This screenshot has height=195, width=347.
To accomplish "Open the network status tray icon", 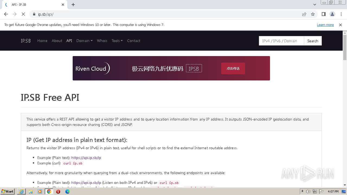I will 315,191.
